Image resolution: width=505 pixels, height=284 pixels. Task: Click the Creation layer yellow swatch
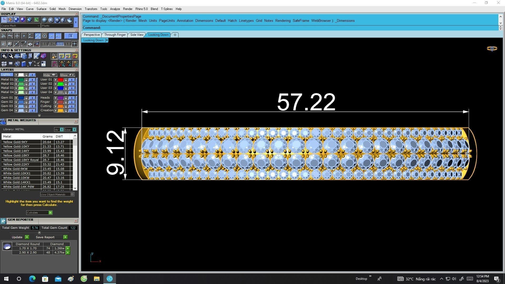pyautogui.click(x=60, y=110)
